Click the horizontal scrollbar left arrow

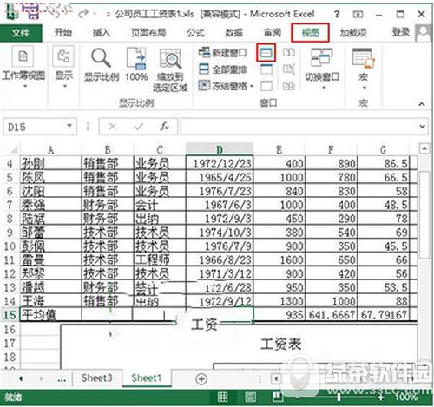click(276, 379)
